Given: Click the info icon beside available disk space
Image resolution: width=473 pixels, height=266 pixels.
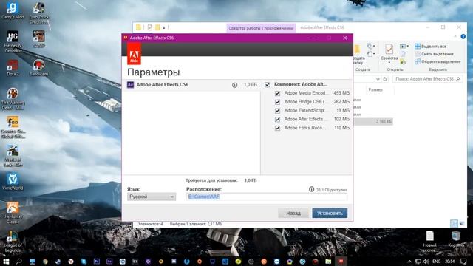Looking at the screenshot, I should point(311,189).
